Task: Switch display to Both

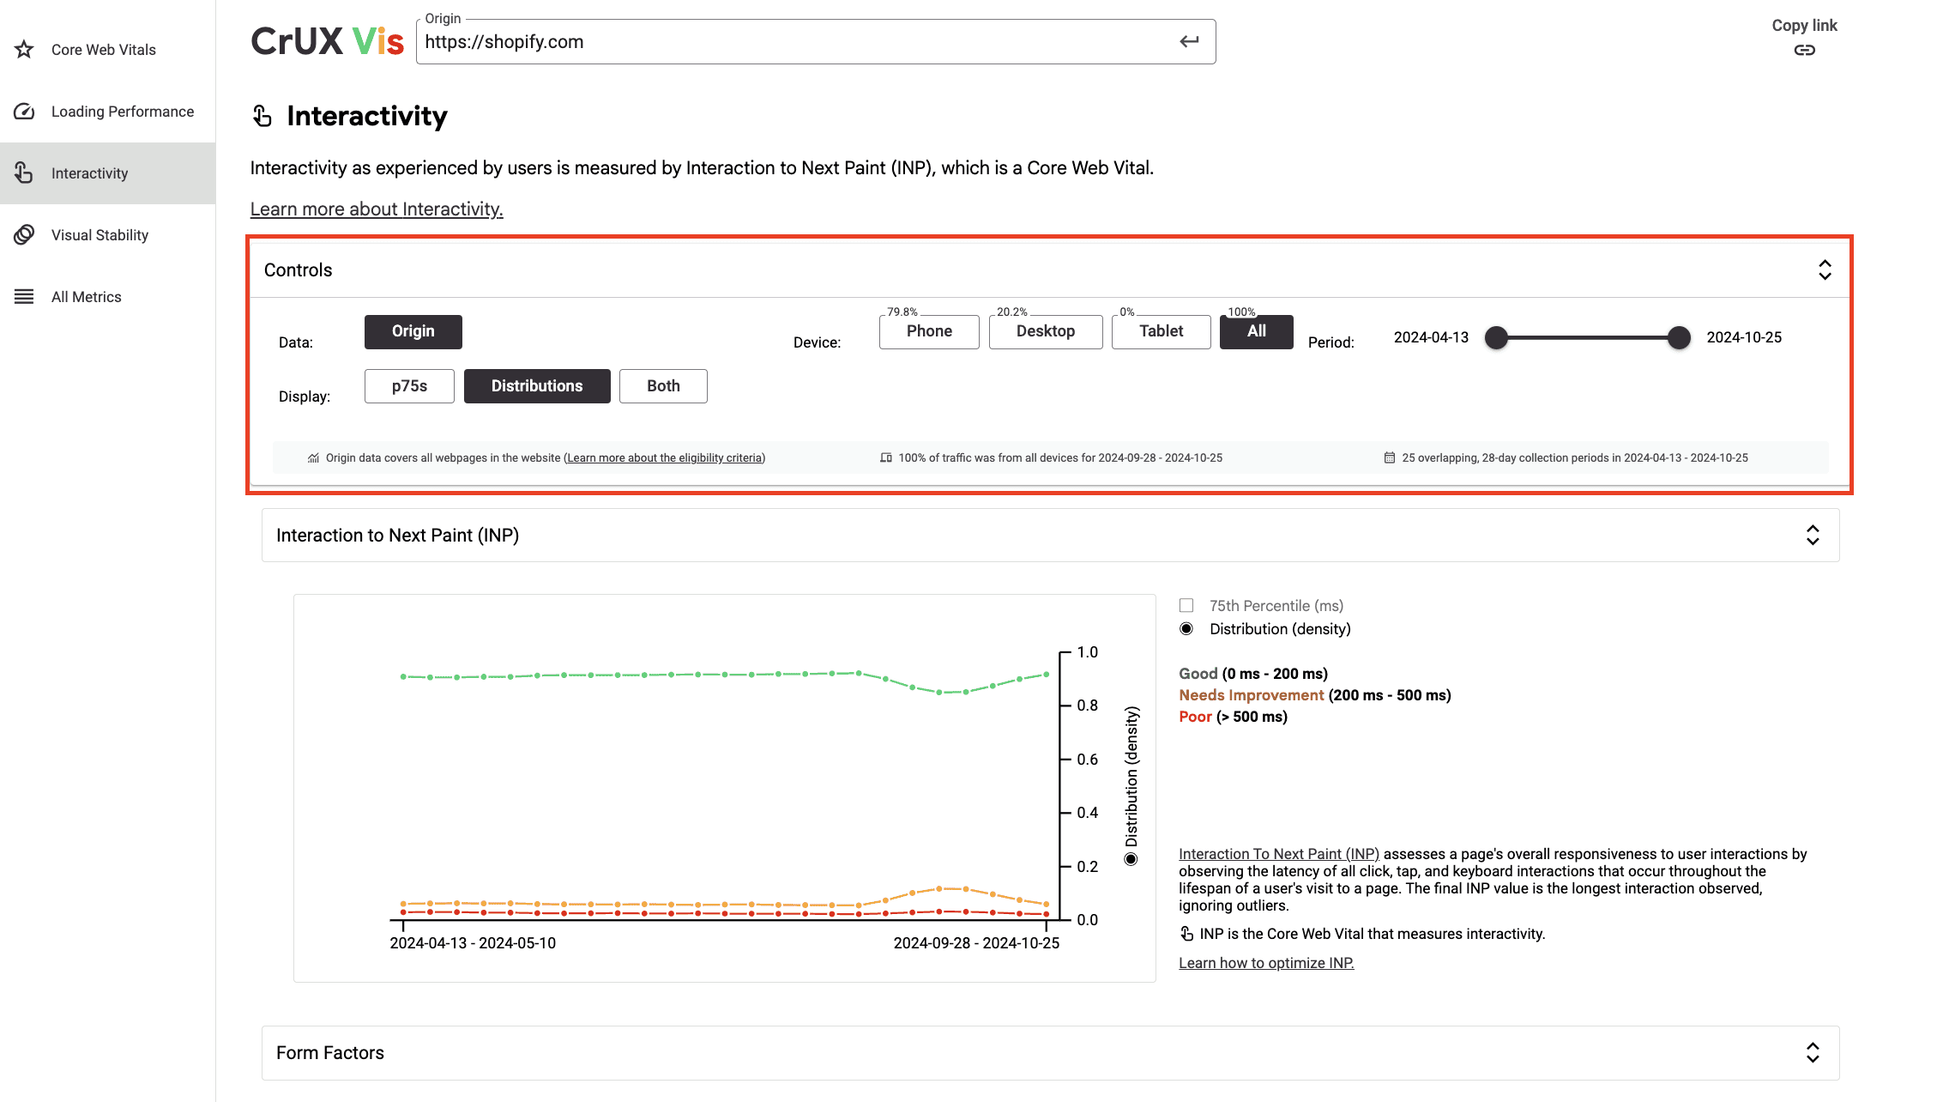Action: pyautogui.click(x=662, y=385)
